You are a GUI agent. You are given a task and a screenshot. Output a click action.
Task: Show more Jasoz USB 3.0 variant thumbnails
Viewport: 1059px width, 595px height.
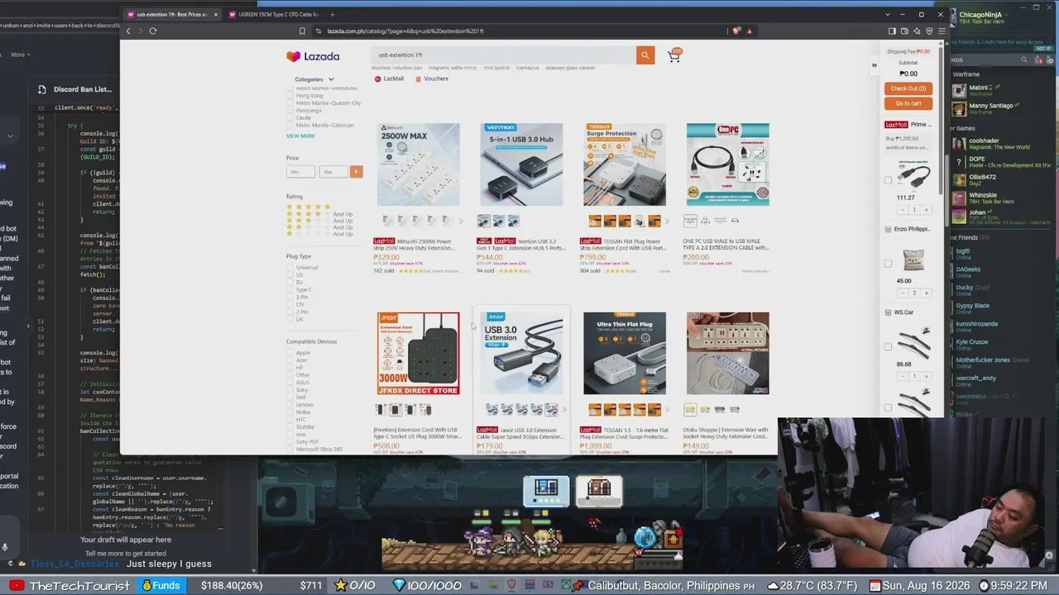[564, 410]
